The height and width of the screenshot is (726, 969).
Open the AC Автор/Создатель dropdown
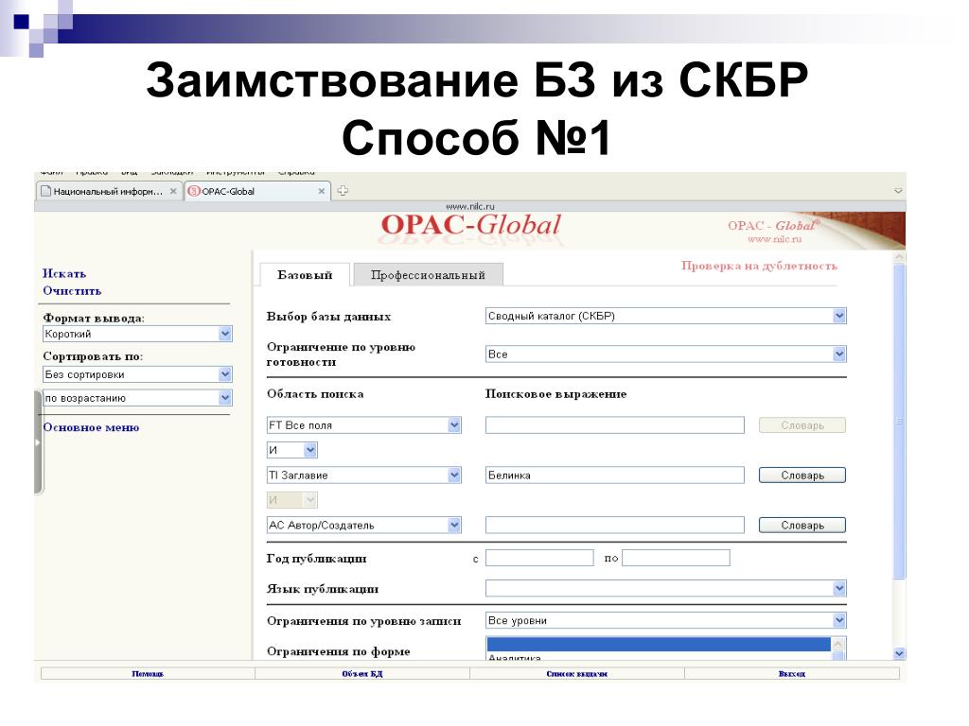(364, 526)
